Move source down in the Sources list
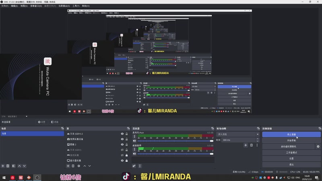This screenshot has width=322, height=181. [89, 166]
